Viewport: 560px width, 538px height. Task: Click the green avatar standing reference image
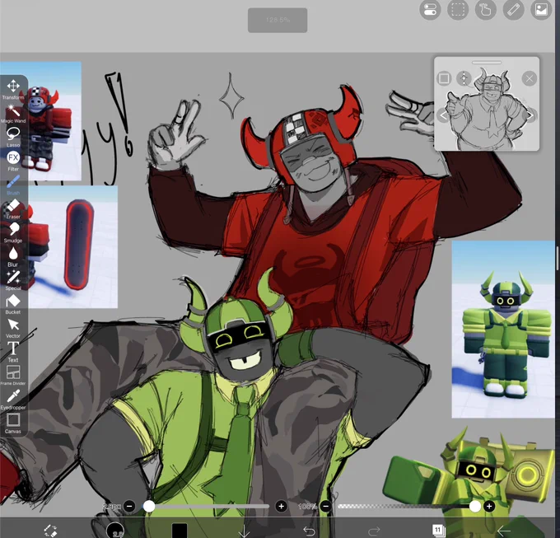503,329
